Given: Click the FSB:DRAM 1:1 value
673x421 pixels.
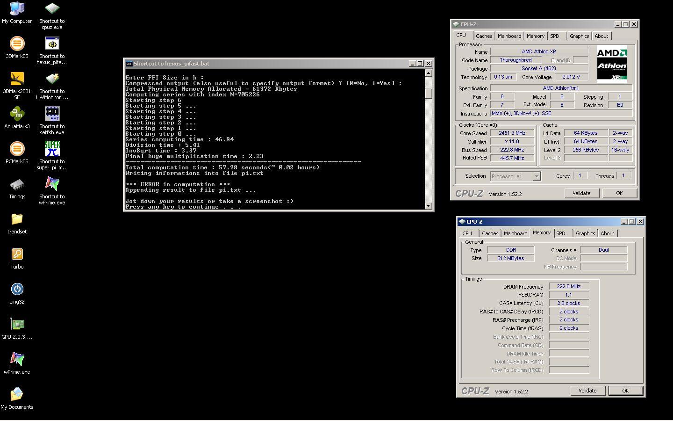Looking at the screenshot, I should click(x=569, y=295).
